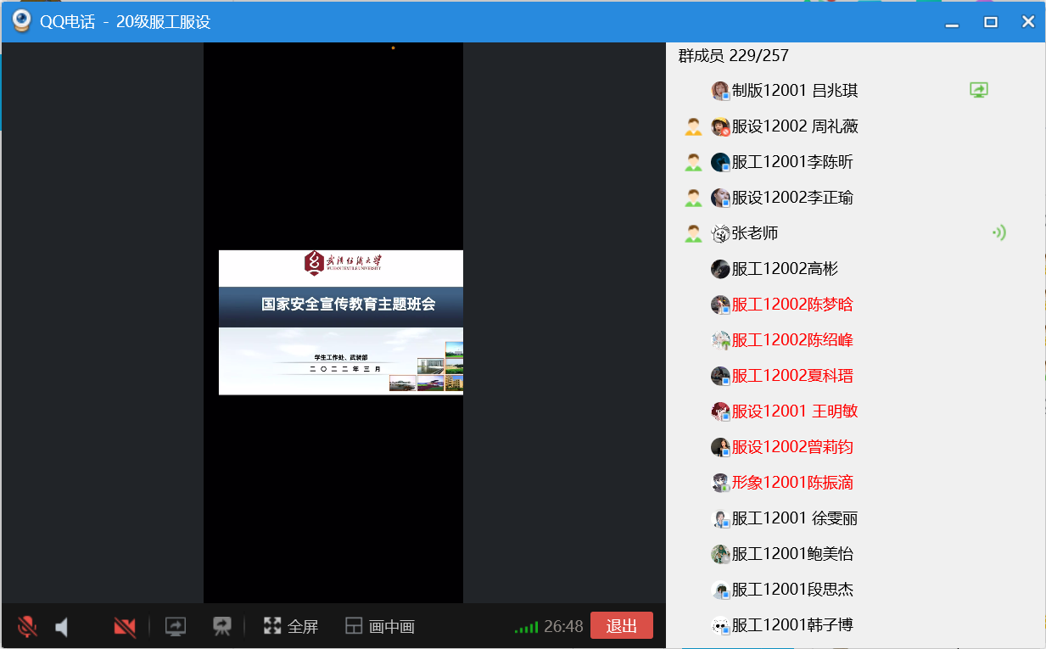1046x649 pixels.
Task: Click the speaking sound icon beside 张老师
Action: tap(998, 232)
